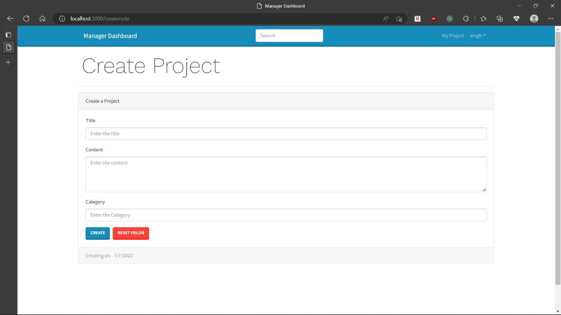Open the green circular extension icon
Viewport: 561px width, 315px height.
[x=450, y=18]
